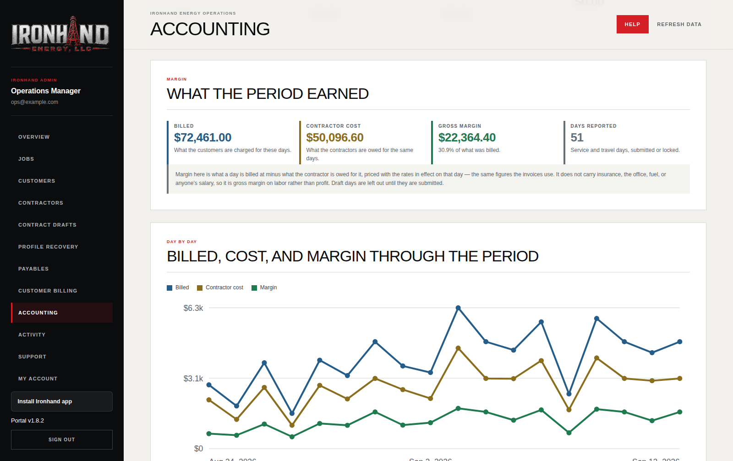This screenshot has height=461, width=733.
Task: Select the active Accounting menu item
Action: (62, 313)
